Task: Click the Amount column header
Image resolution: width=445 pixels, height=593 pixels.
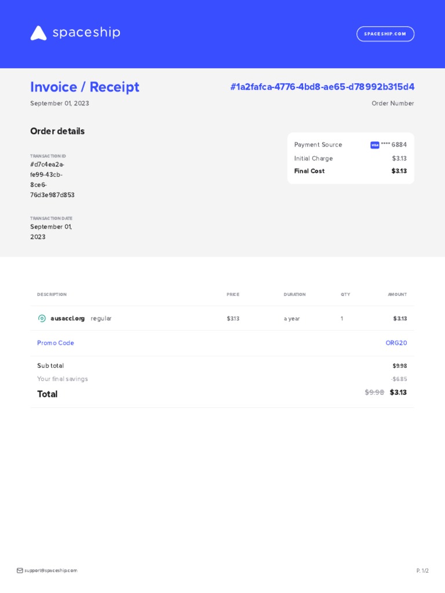Action: tap(397, 295)
